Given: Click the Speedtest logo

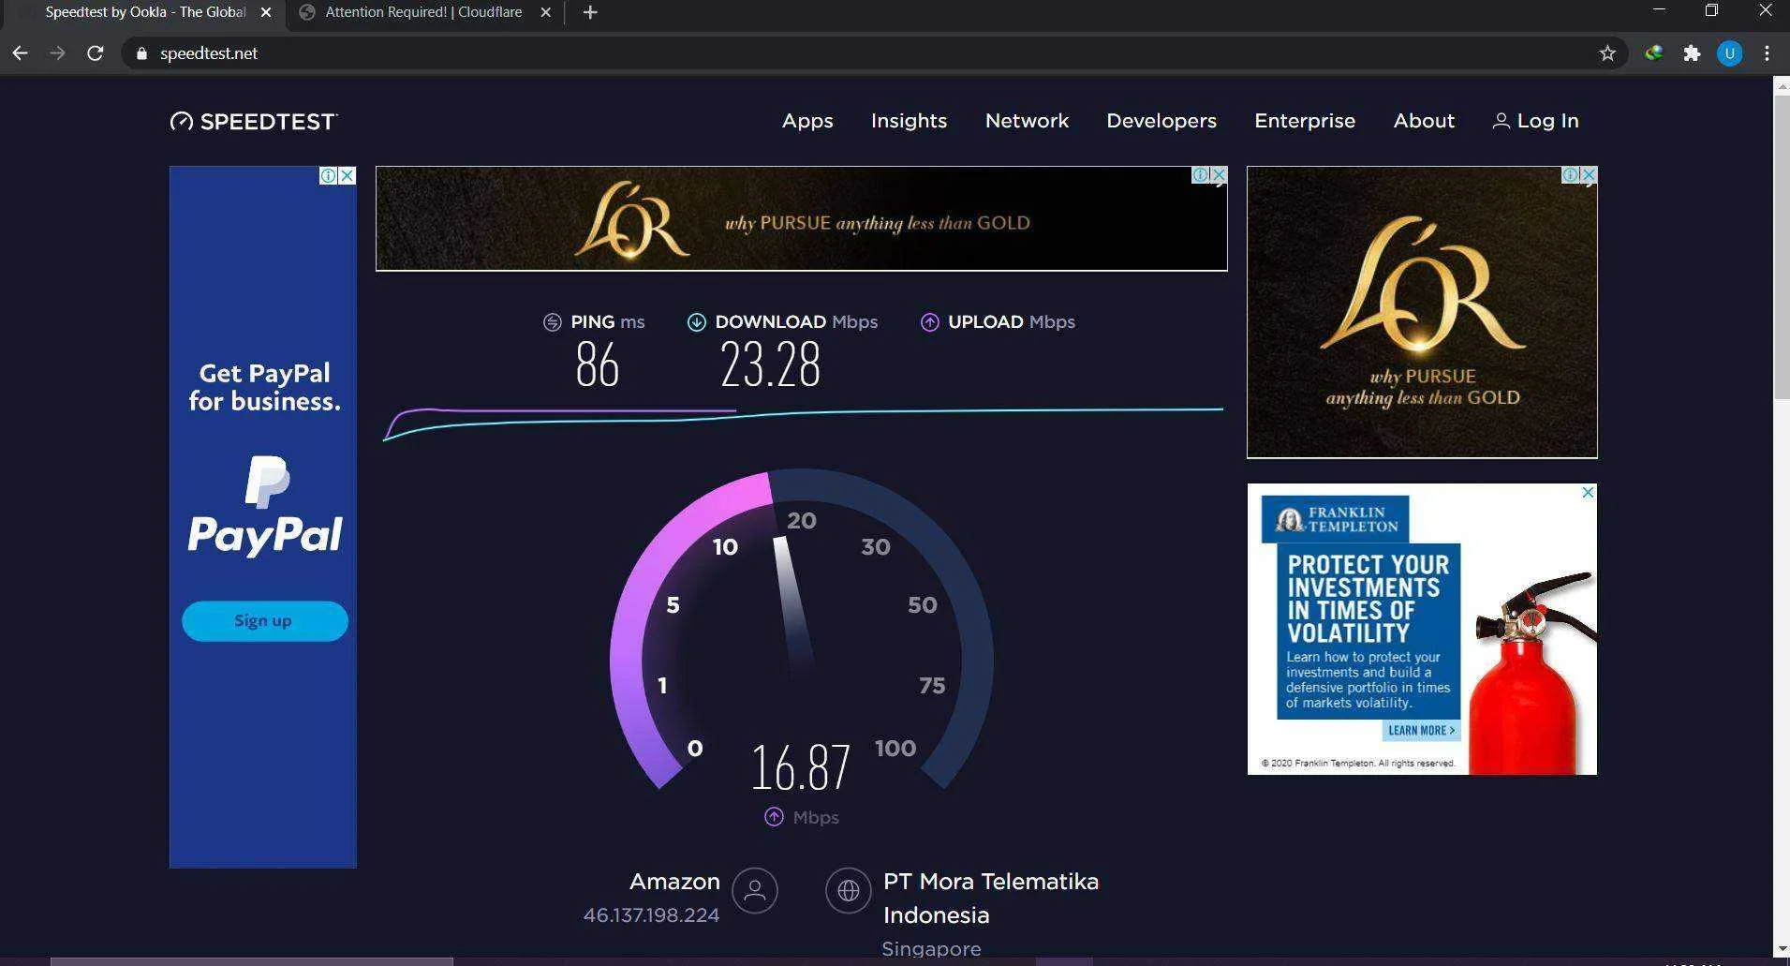Looking at the screenshot, I should pos(254,121).
